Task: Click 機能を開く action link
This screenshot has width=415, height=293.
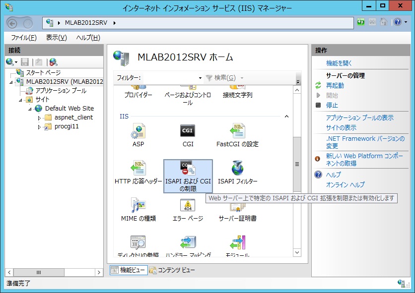Action: point(339,63)
